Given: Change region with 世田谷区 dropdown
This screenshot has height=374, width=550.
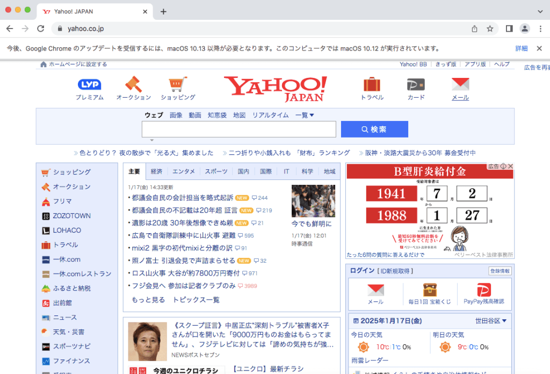Looking at the screenshot, I should click(x=491, y=321).
